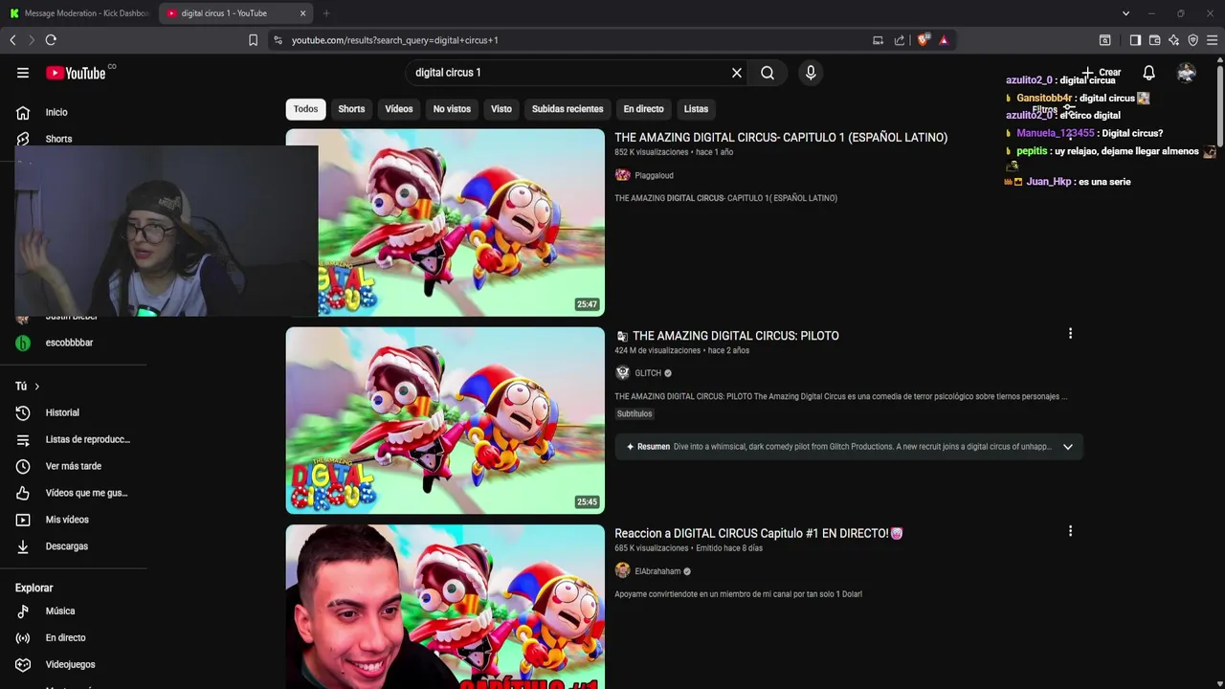This screenshot has height=689, width=1225.
Task: Select the En directo filter chip
Action: point(643,109)
